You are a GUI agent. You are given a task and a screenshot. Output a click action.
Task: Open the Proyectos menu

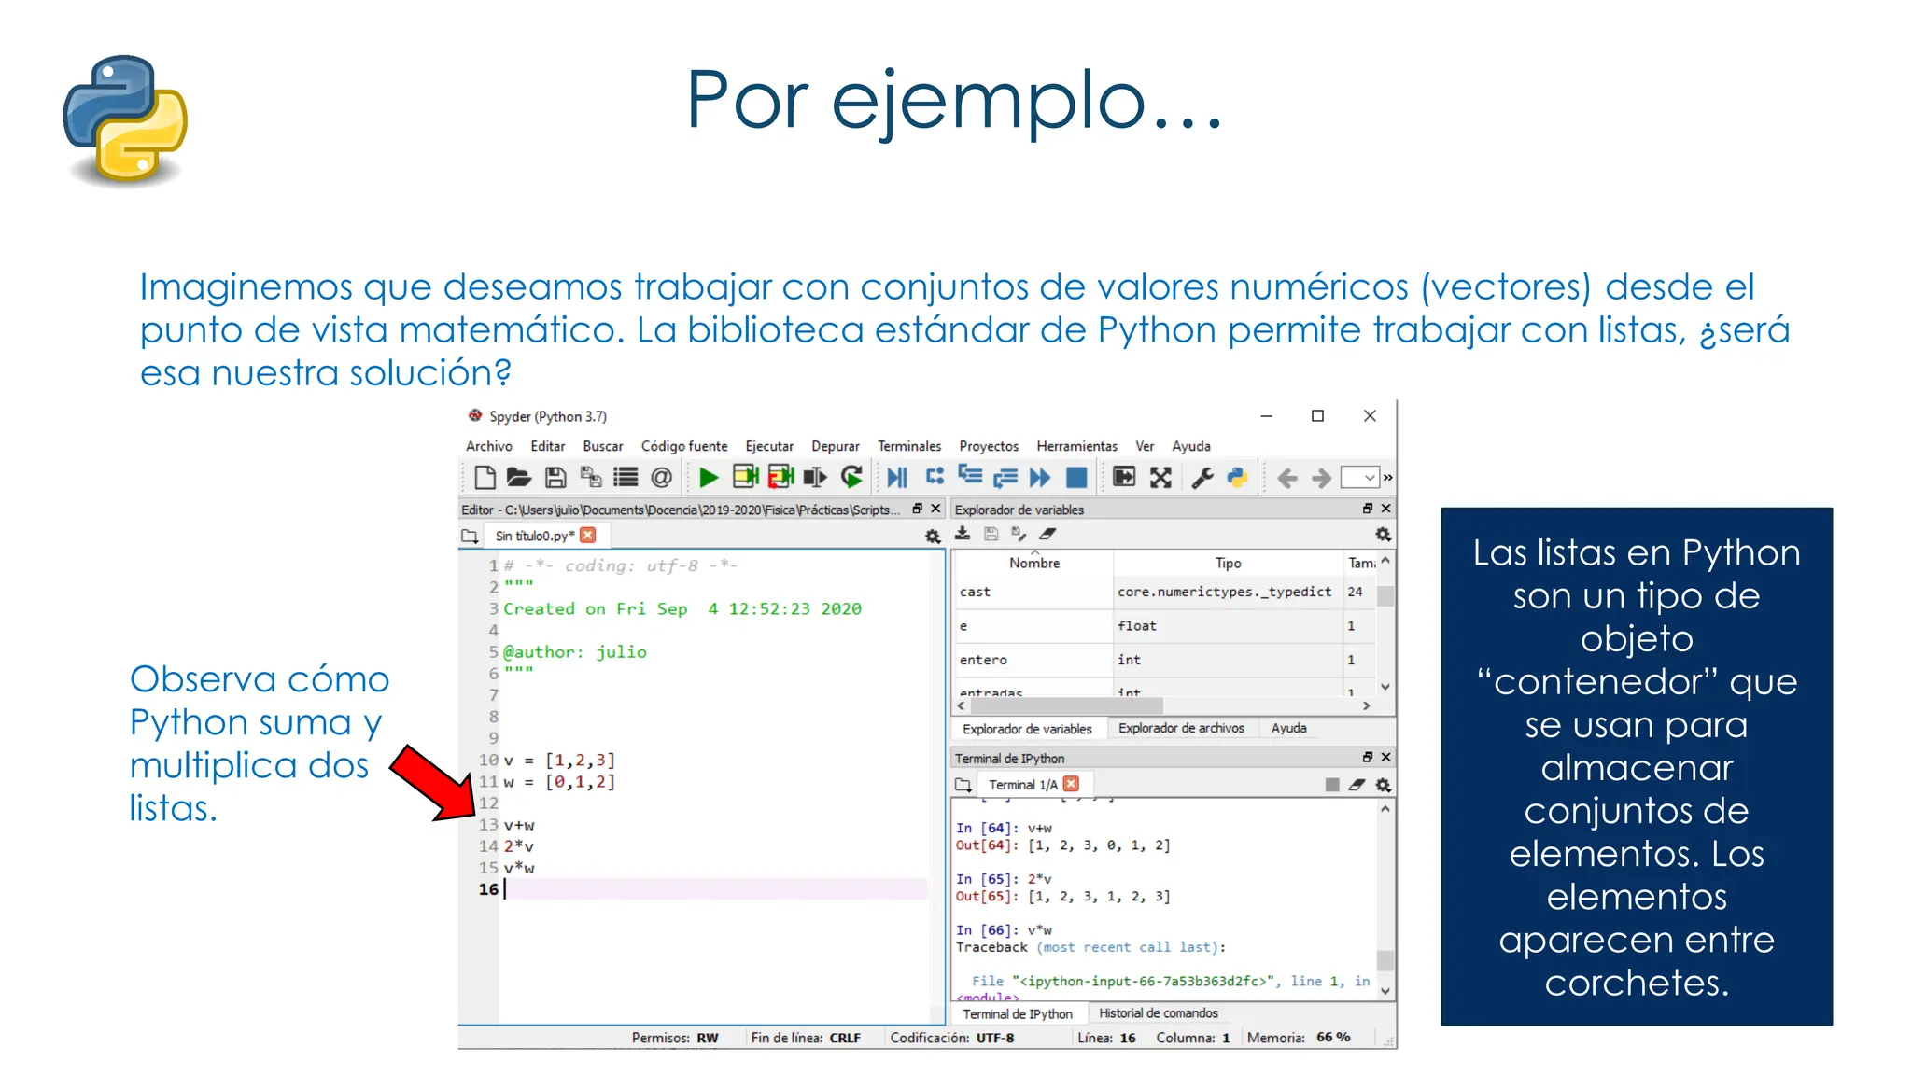click(989, 446)
